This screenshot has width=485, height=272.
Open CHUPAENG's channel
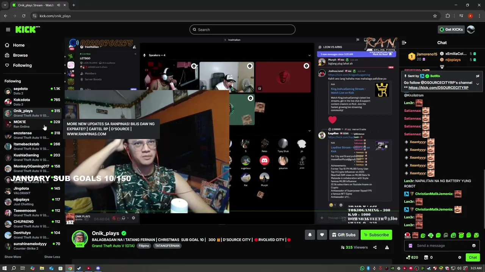pyautogui.click(x=32, y=224)
